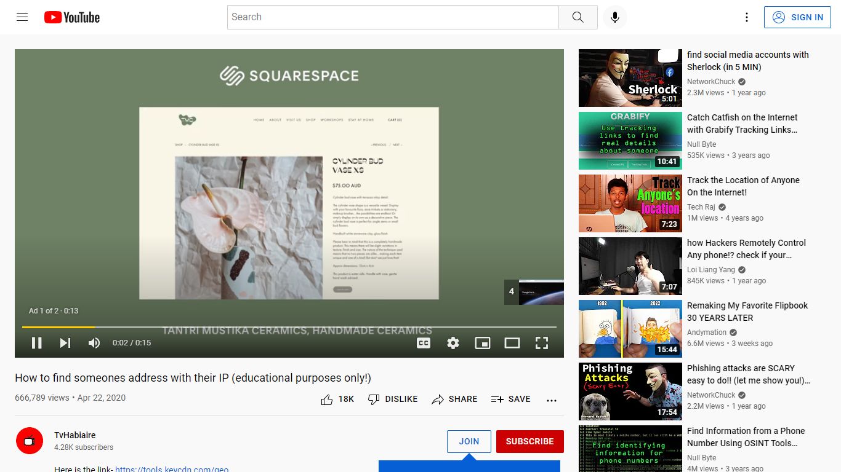Open player settings gear
Screen dimensions: 841x472
(x=453, y=343)
